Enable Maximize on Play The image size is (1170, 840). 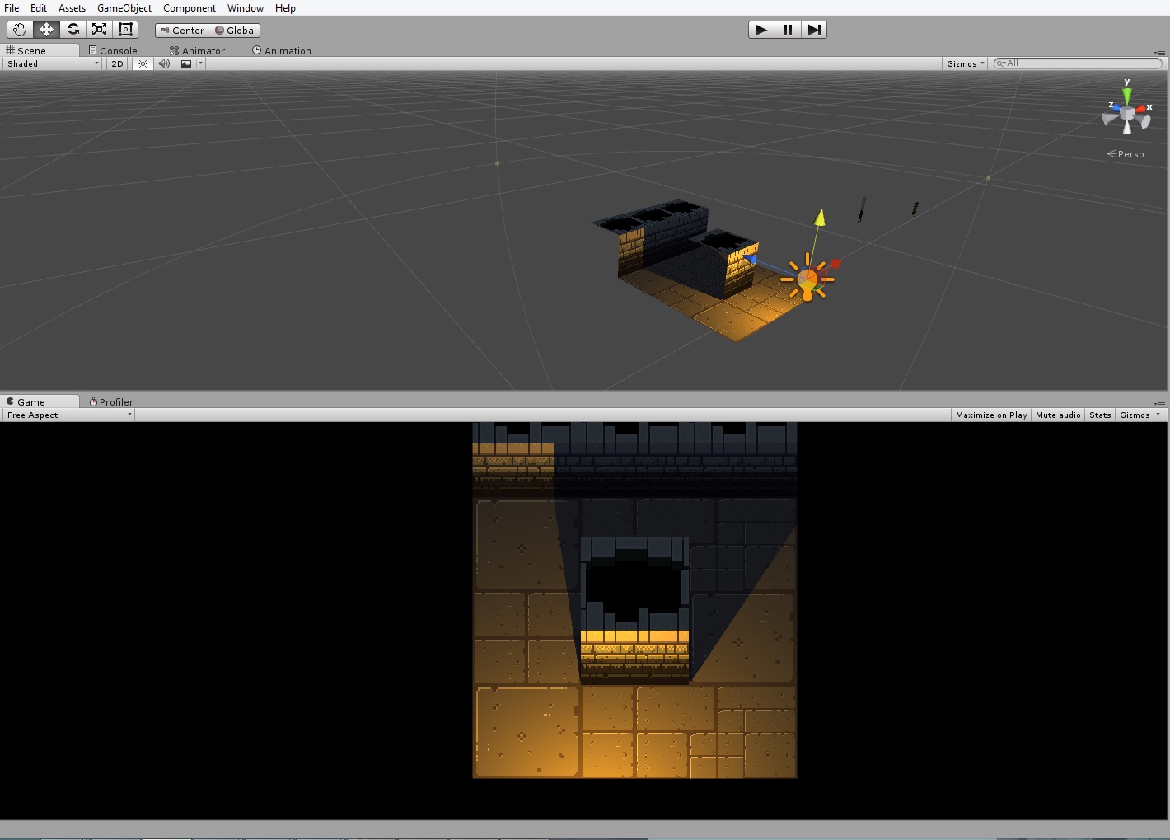pos(990,415)
